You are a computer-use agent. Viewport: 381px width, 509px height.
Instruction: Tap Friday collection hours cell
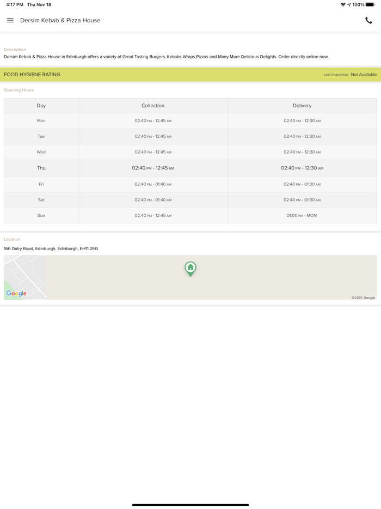[153, 184]
